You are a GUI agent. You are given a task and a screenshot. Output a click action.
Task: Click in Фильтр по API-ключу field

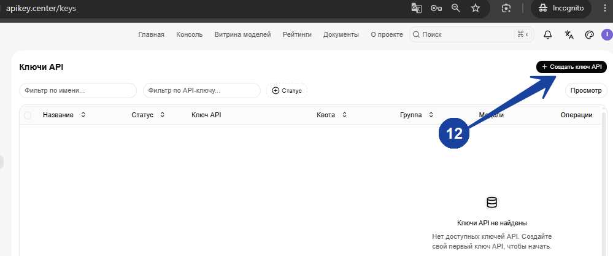pyautogui.click(x=202, y=90)
